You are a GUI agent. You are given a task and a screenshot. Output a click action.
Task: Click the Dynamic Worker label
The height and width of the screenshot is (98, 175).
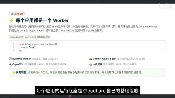coord(21,59)
